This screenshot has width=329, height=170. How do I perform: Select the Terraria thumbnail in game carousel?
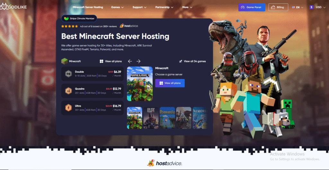tap(167, 118)
